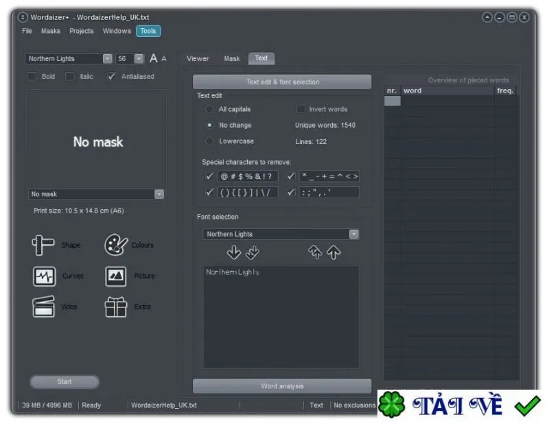This screenshot has height=426, width=549.
Task: Click the small A decrease font size icon
Action: pyautogui.click(x=163, y=59)
